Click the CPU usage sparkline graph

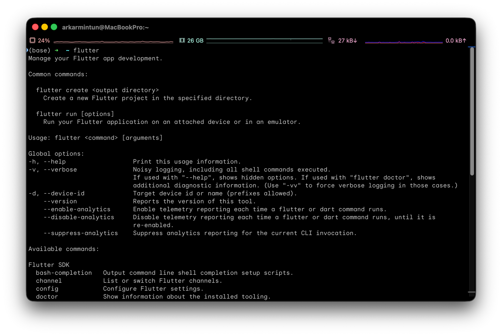(x=113, y=41)
